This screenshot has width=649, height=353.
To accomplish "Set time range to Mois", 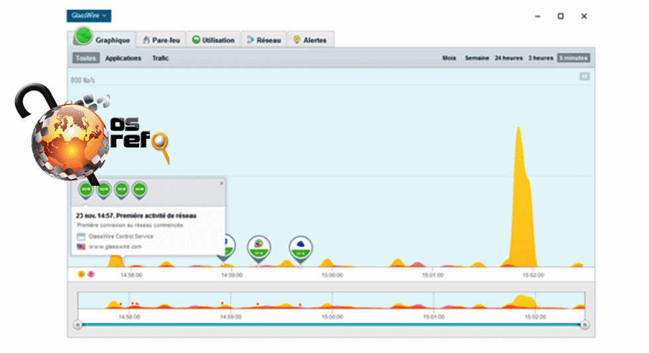I will tap(449, 58).
